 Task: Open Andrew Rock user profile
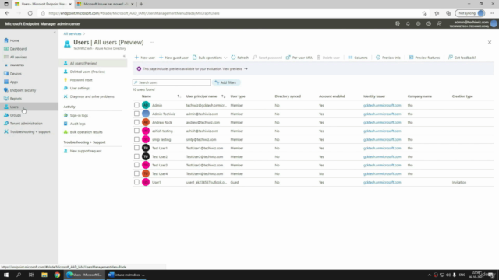point(161,122)
